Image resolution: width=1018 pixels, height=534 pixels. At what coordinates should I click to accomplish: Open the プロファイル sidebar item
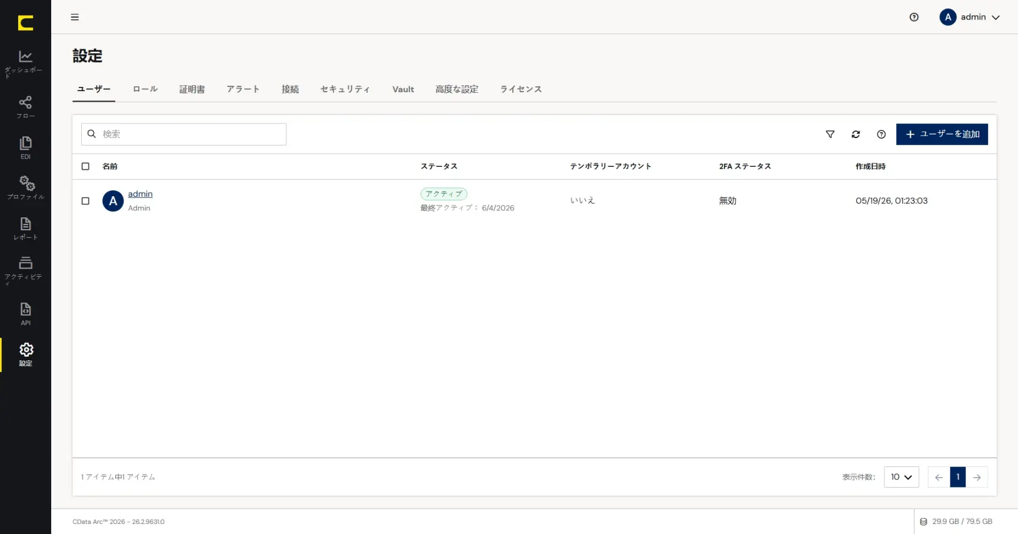pos(25,188)
